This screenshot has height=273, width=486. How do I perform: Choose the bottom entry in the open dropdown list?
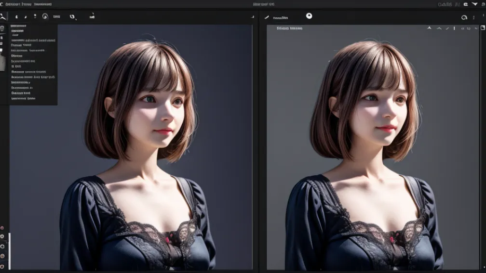[x=23, y=98]
